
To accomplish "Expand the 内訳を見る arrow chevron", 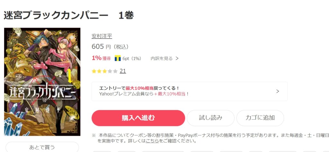I will click(177, 58).
